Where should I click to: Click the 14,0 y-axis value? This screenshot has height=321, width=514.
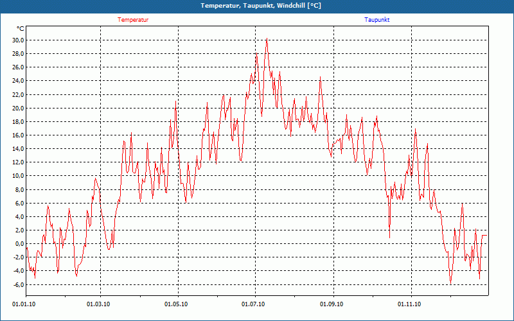tap(18, 149)
